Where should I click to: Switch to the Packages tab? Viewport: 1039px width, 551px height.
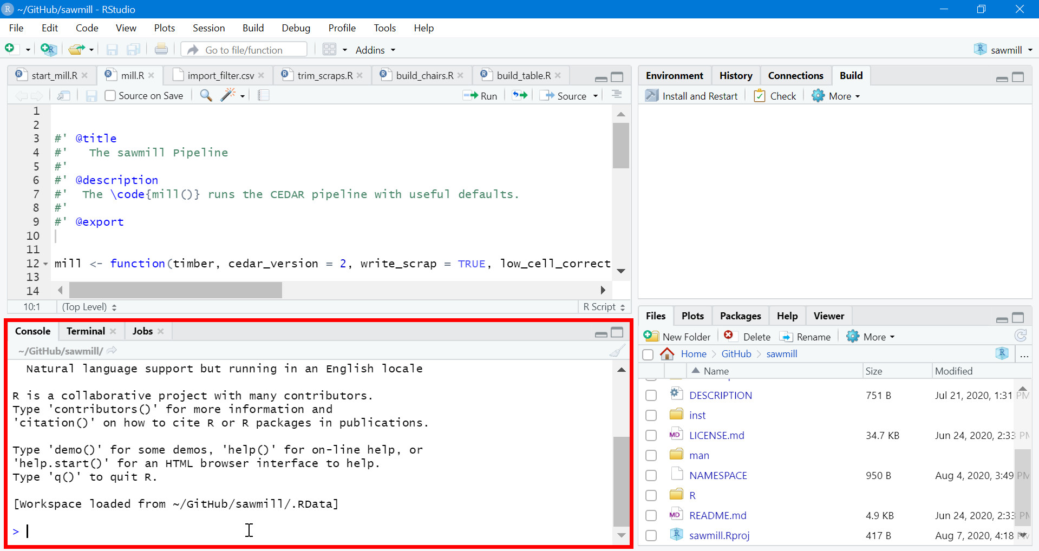click(x=740, y=316)
